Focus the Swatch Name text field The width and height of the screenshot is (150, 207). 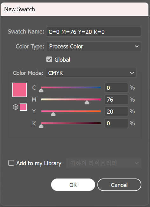pyautogui.click(x=93, y=32)
